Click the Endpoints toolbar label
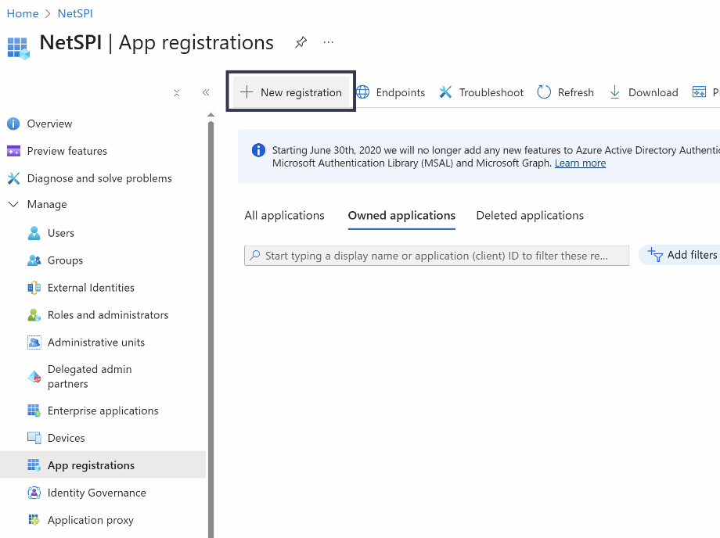This screenshot has width=720, height=538. click(x=401, y=92)
